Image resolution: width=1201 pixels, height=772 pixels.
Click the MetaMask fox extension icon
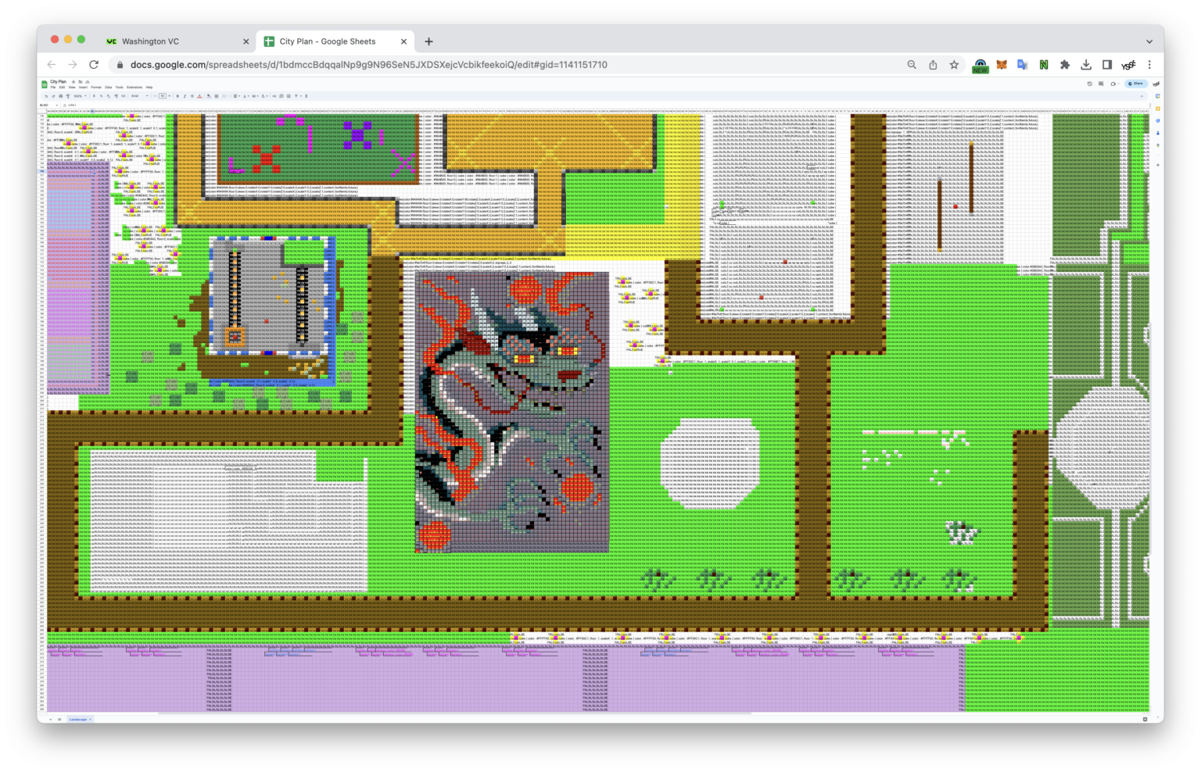pos(1001,65)
